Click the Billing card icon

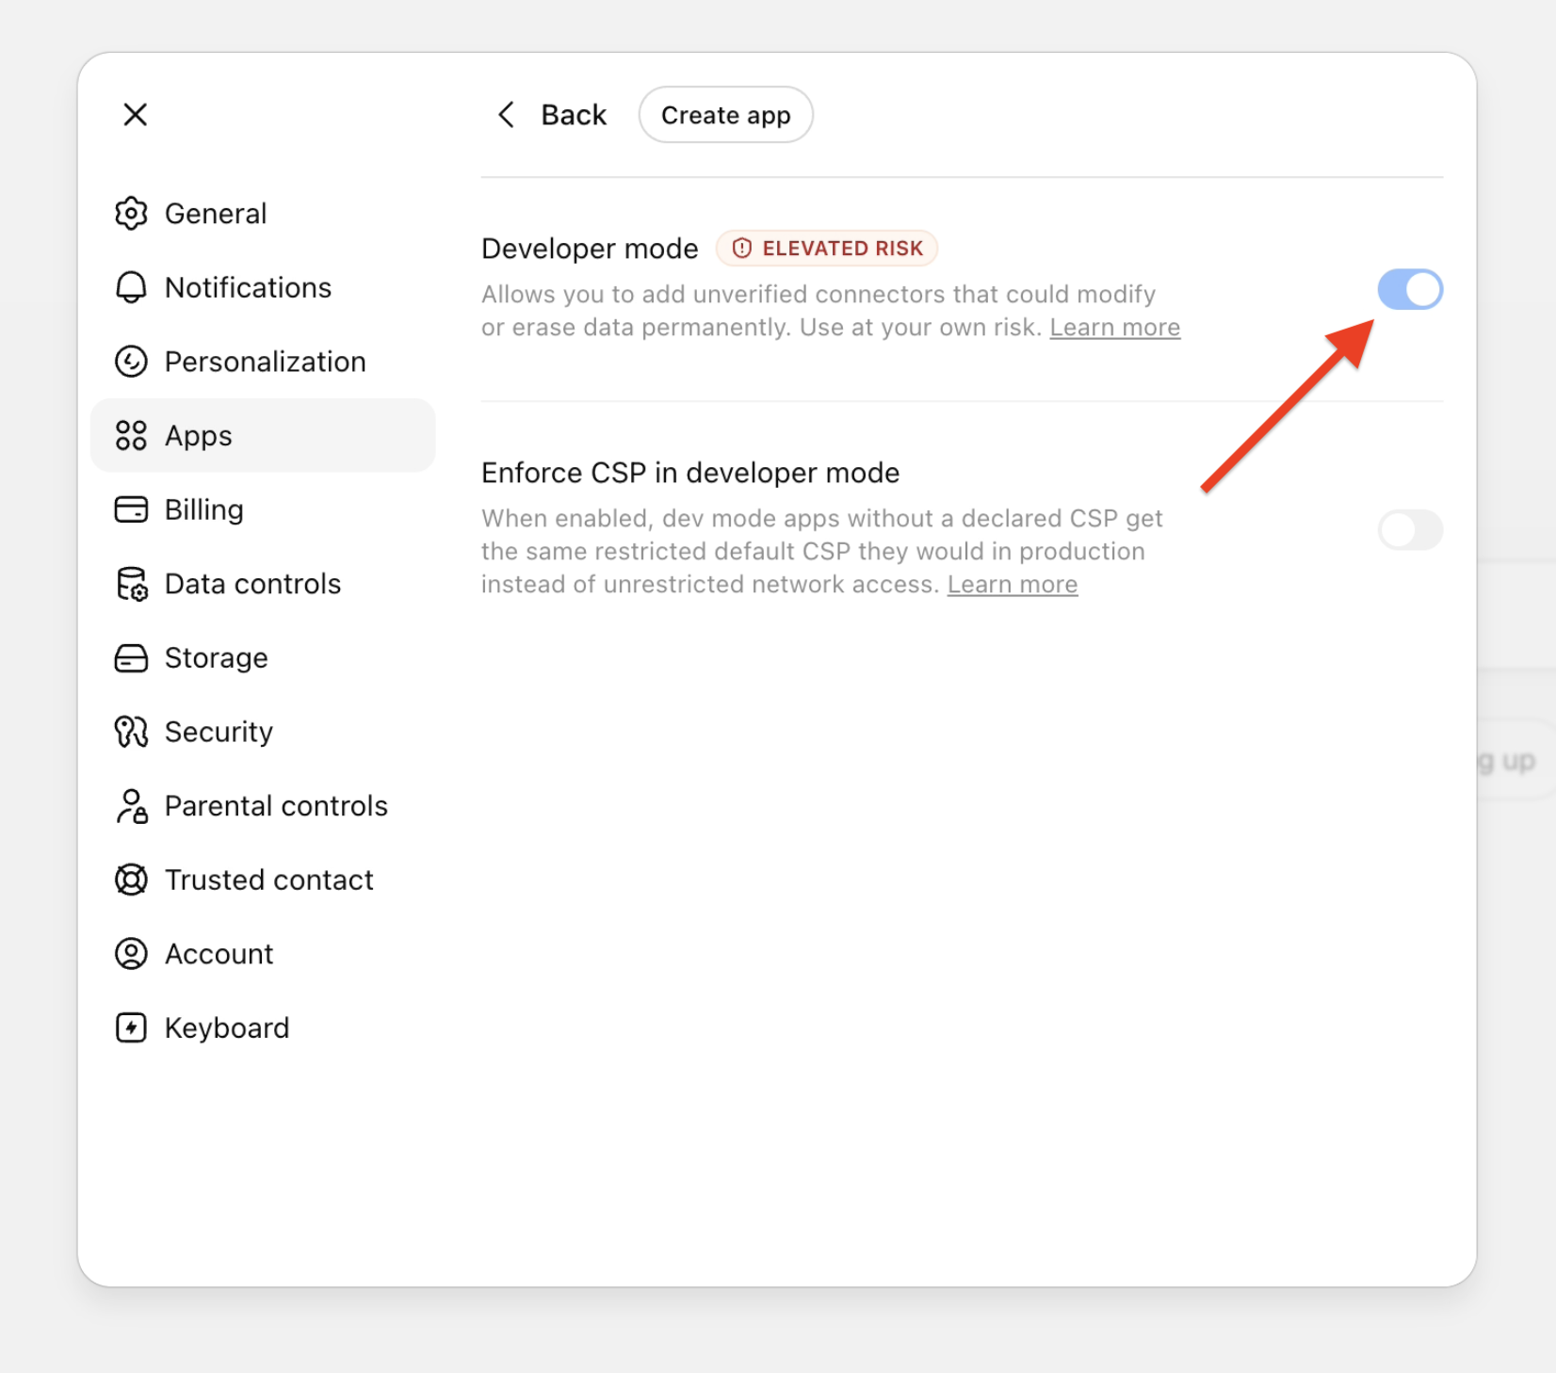[x=131, y=509]
